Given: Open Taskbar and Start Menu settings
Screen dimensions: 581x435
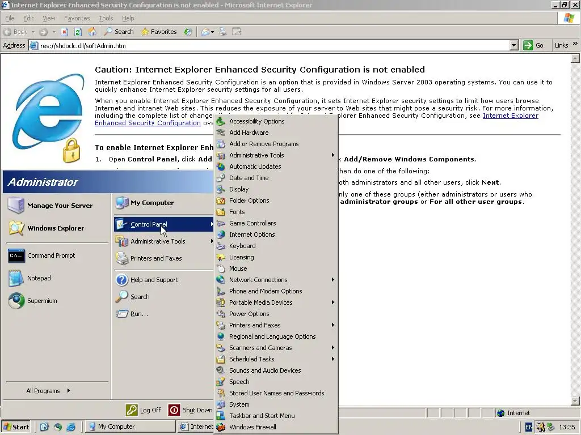Looking at the screenshot, I should click(x=276, y=416).
